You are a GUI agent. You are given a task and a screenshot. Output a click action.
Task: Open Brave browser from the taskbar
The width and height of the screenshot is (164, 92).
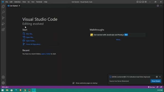tap(20, 90)
